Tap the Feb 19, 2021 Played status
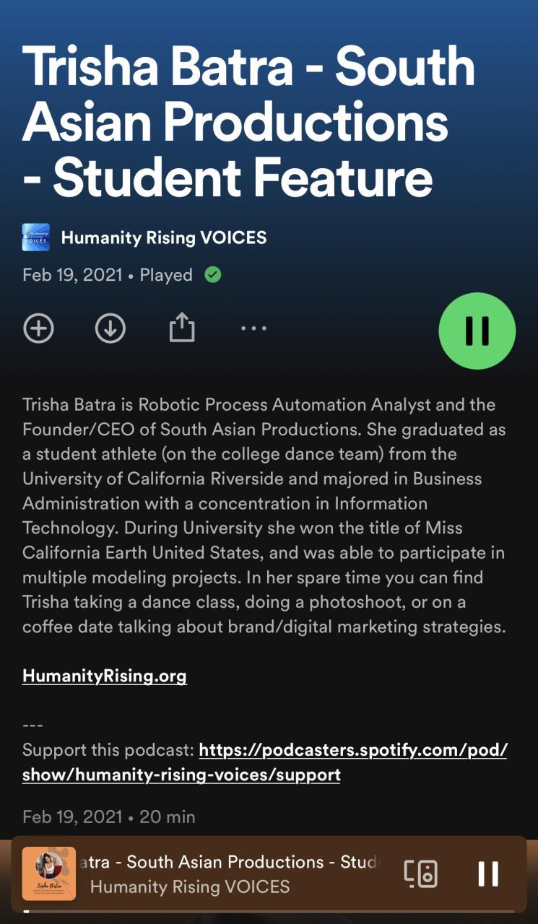 [x=108, y=275]
